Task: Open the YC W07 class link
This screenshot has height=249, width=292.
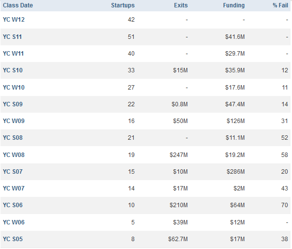Action: pyautogui.click(x=14, y=188)
